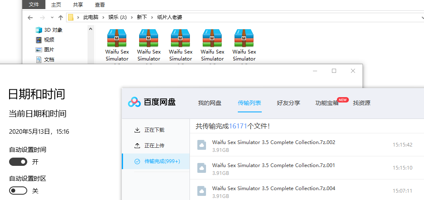Open 我的网盘 tab in Baidu Netdisk

pos(210,103)
